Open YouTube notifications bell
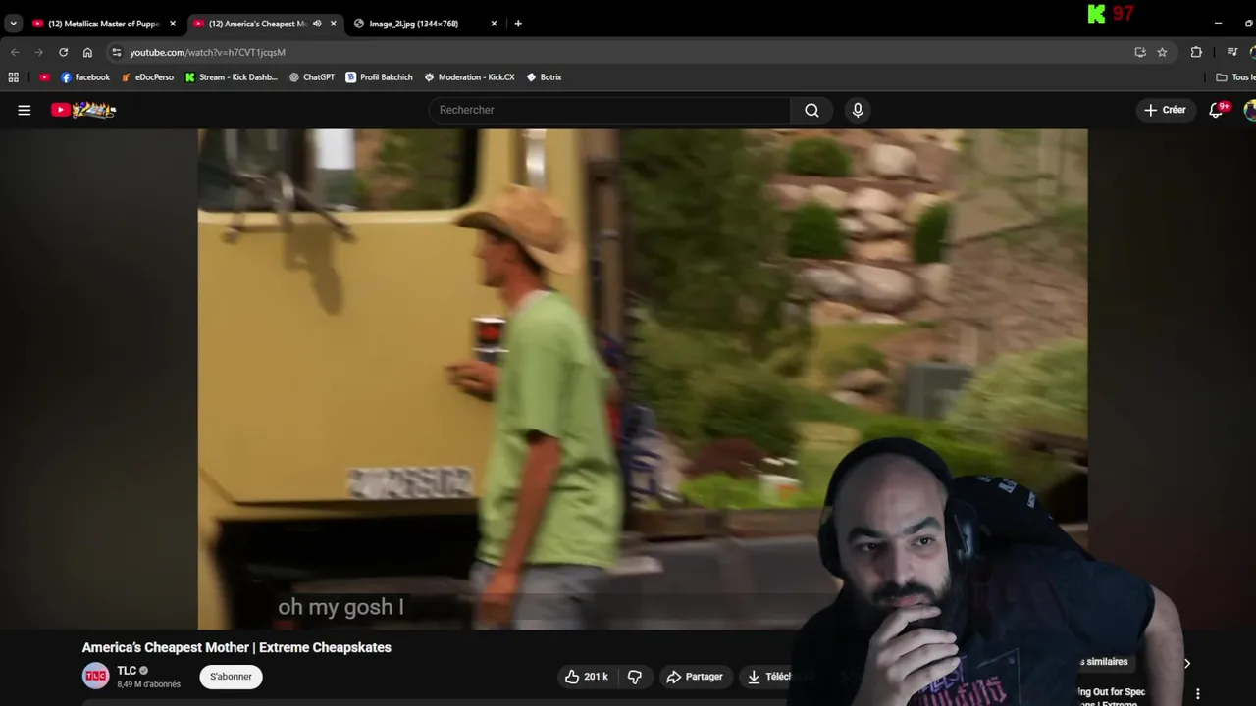Image resolution: width=1256 pixels, height=706 pixels. 1217,110
